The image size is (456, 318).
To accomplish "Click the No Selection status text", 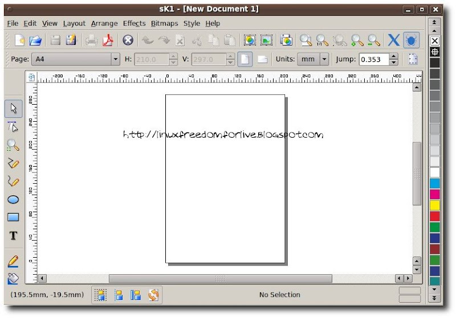I will (x=279, y=295).
